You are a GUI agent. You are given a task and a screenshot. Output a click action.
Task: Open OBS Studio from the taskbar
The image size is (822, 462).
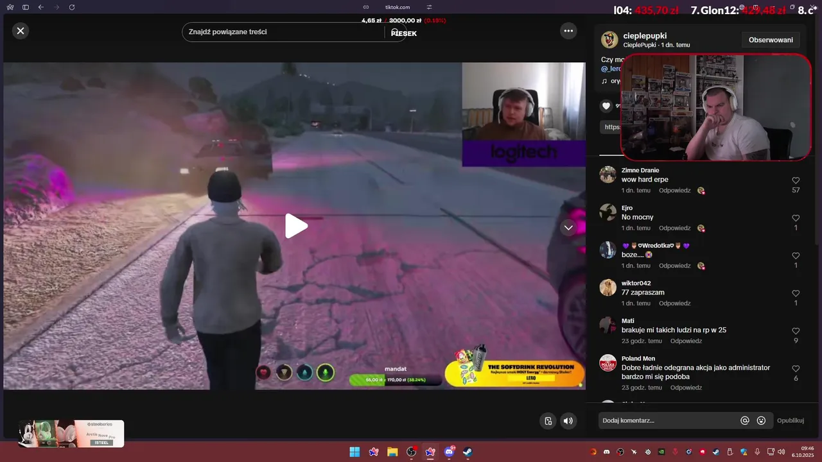coord(412,452)
